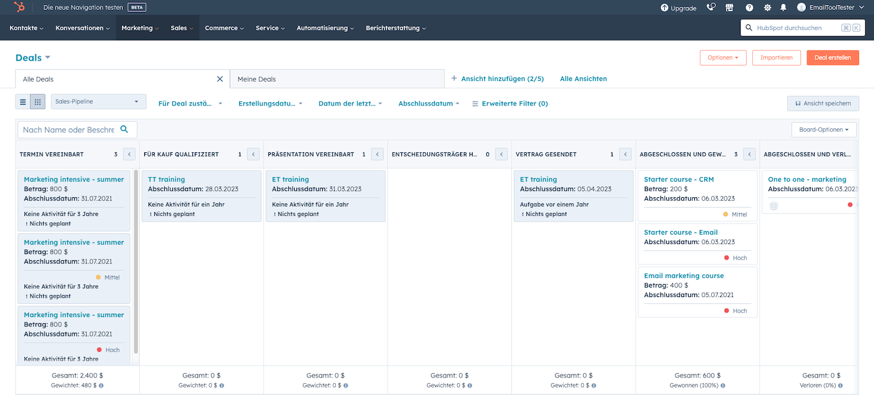874x395 pixels.
Task: Open the Service menu
Action: [x=270, y=28]
